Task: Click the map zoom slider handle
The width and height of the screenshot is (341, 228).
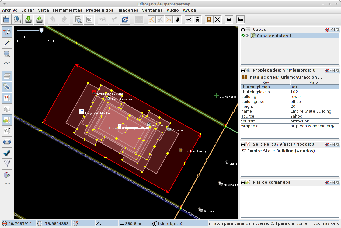Action: (x=42, y=30)
